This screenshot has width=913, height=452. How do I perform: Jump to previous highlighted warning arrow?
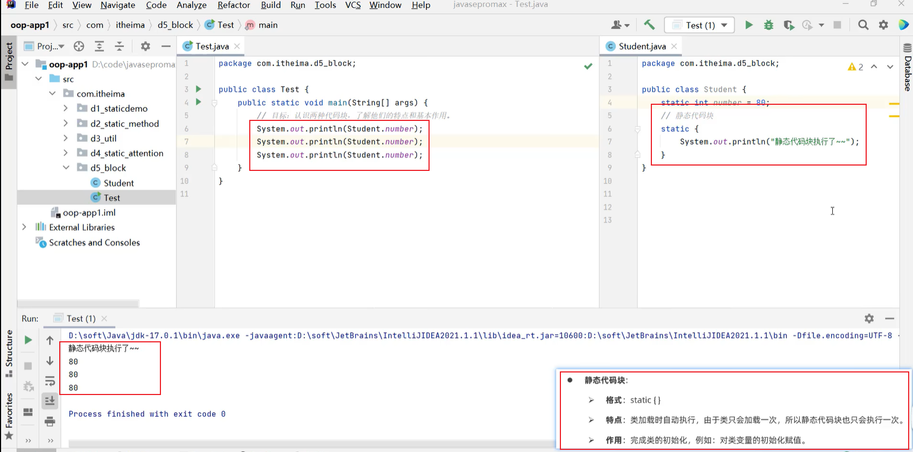tap(874, 67)
